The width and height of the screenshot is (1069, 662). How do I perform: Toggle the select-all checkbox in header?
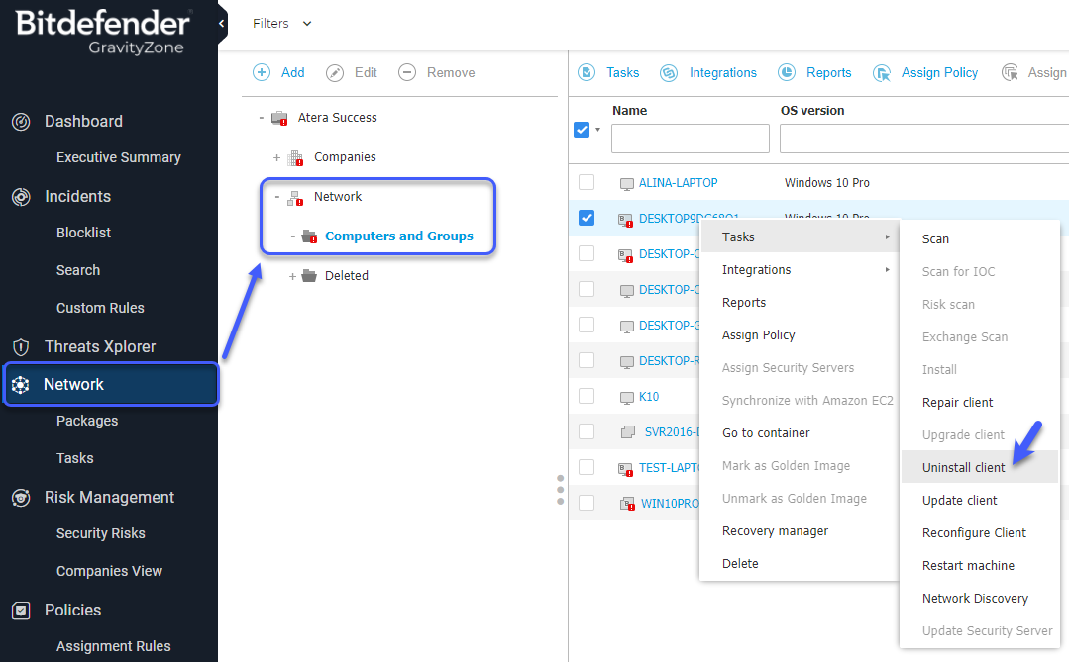(x=582, y=130)
